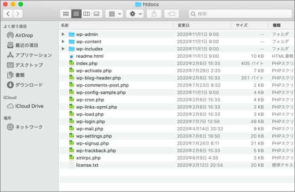The height and width of the screenshot is (192, 295).
Task: Open iCloud Drive in the sidebar
Action: (x=29, y=106)
